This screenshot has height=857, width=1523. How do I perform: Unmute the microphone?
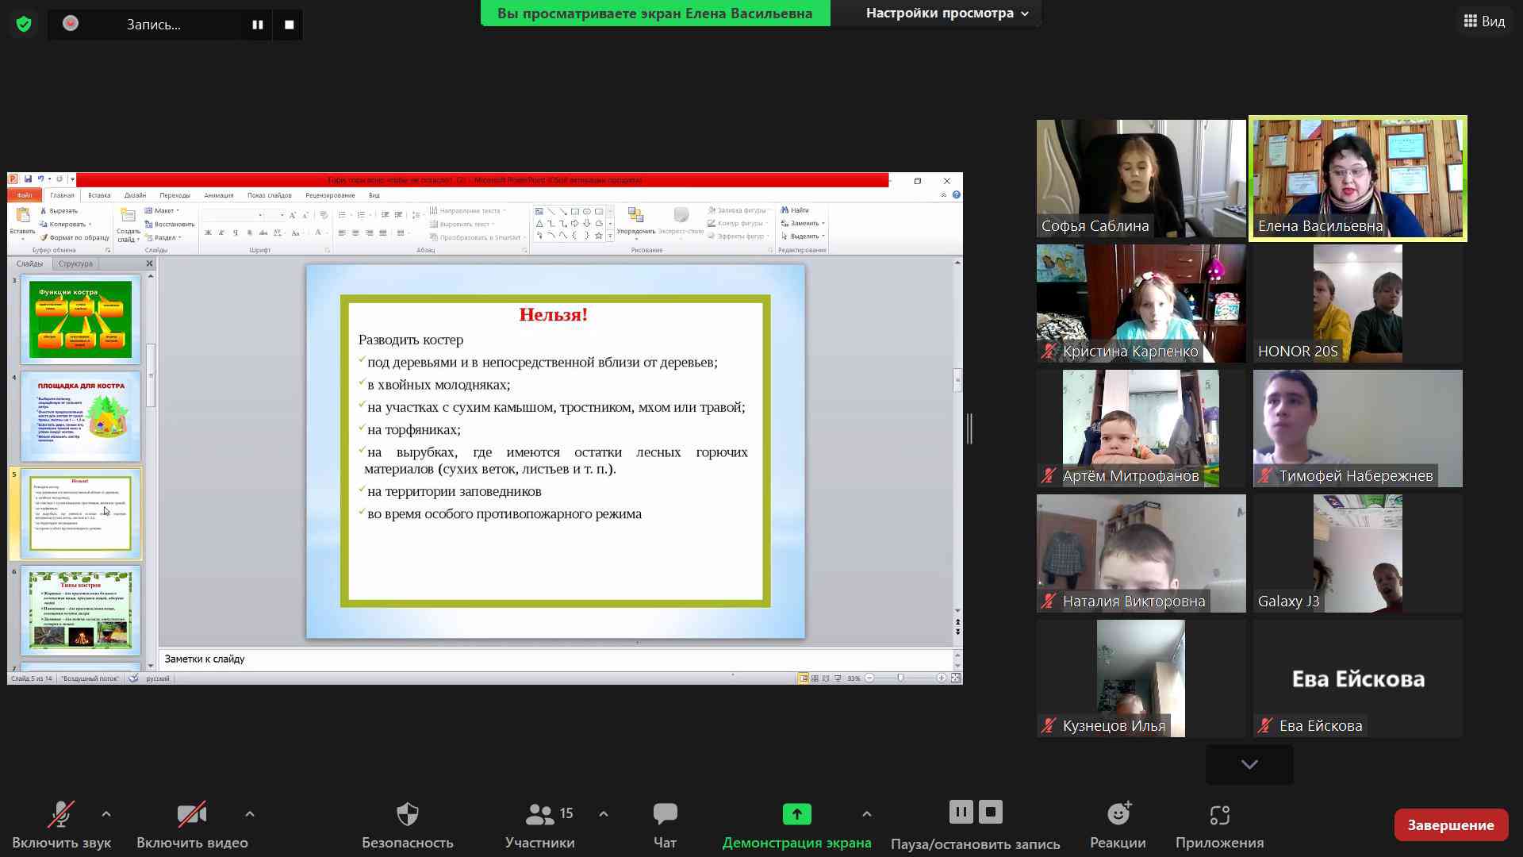point(61,814)
